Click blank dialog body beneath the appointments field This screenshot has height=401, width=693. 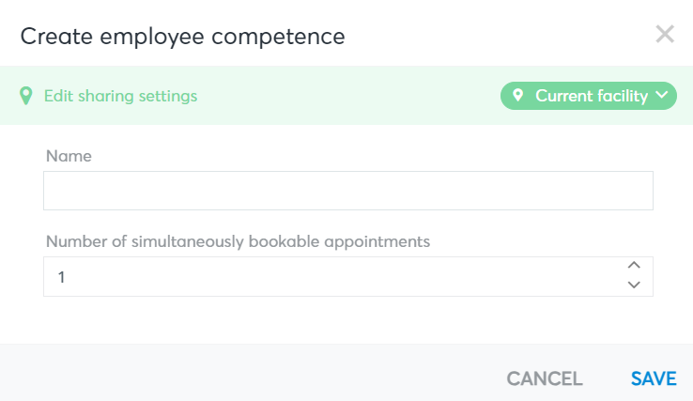pos(346,320)
